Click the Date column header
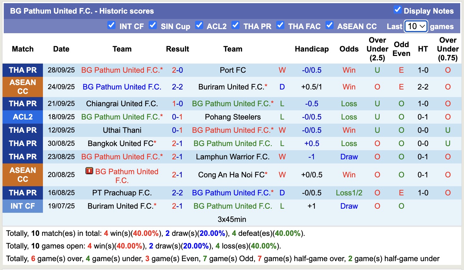 point(61,49)
